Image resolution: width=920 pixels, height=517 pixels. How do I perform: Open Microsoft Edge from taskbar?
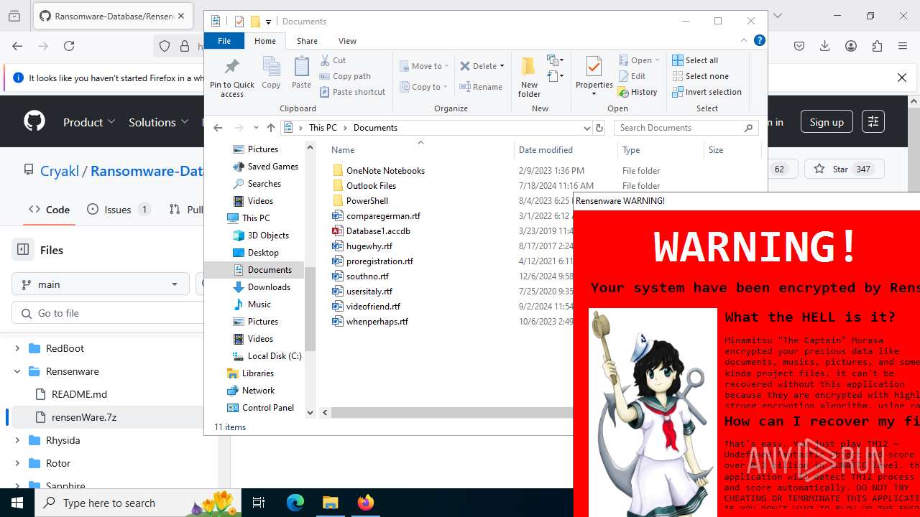pyautogui.click(x=295, y=503)
